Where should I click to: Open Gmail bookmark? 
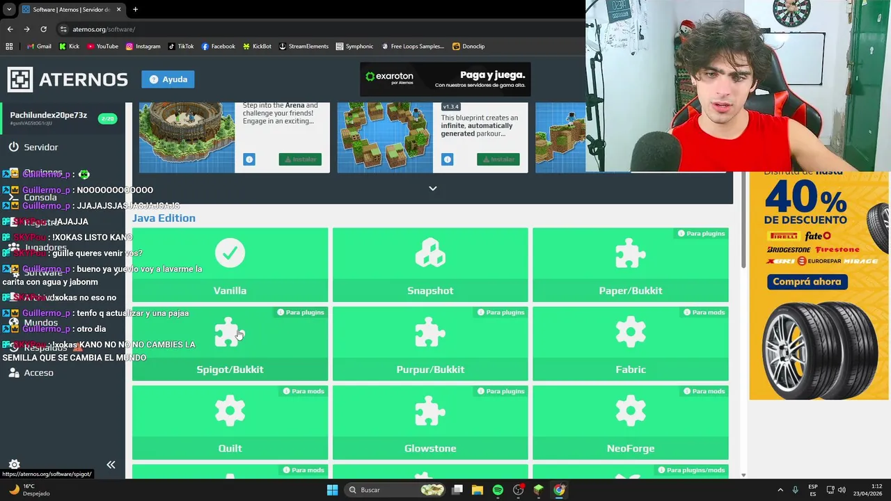pyautogui.click(x=39, y=47)
